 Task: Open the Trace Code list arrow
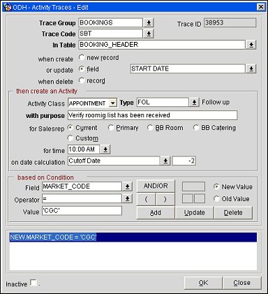149,34
